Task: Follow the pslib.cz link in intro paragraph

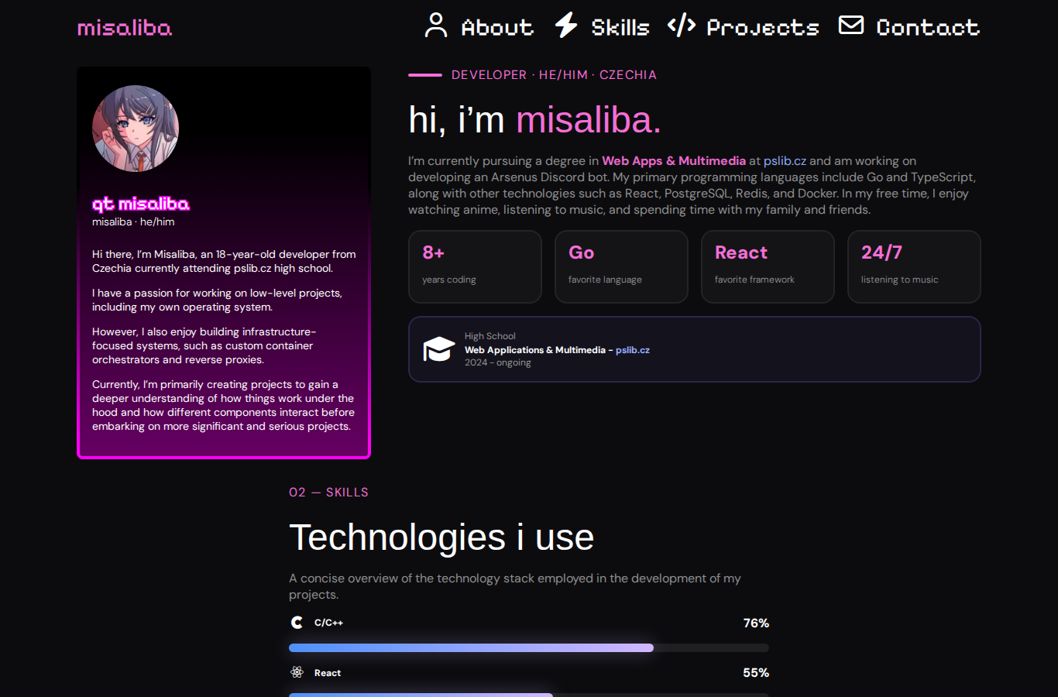Action: [785, 161]
